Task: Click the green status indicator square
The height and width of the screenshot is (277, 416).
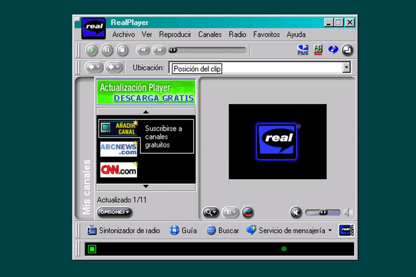Action: pyautogui.click(x=92, y=249)
